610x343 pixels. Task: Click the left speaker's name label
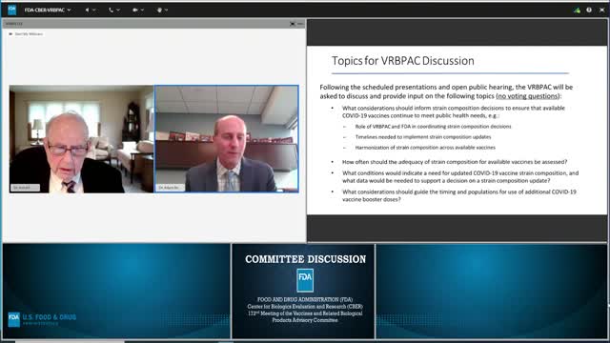coord(25,188)
